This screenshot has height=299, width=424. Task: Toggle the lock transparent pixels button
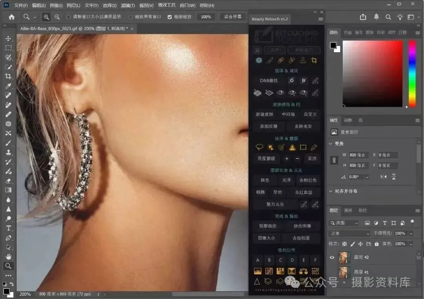tap(344, 244)
